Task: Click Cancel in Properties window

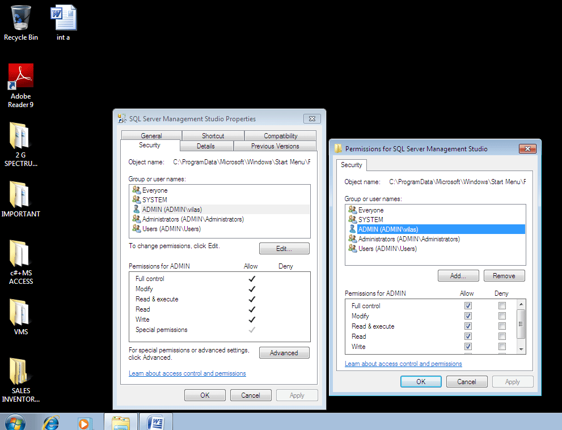Action: click(x=251, y=395)
